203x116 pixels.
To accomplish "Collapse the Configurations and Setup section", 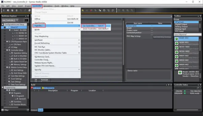I will click(2, 25).
